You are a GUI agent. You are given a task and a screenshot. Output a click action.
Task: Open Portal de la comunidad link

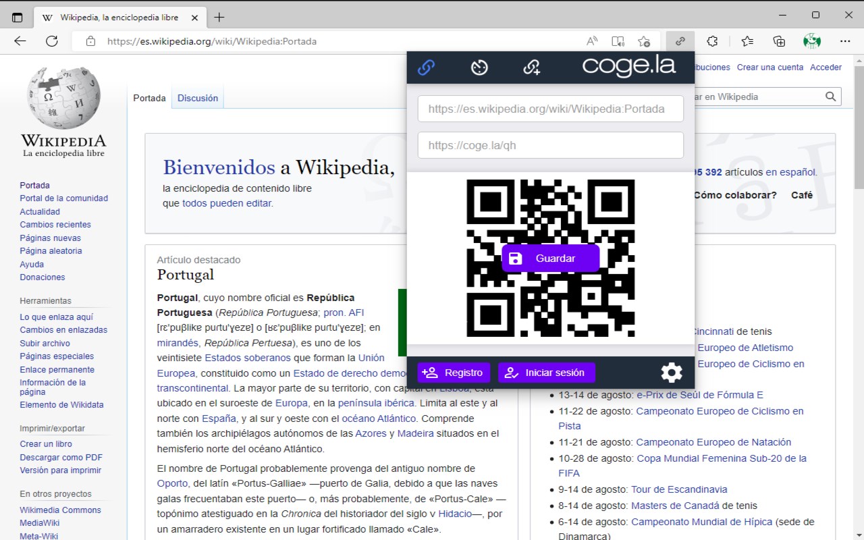64,198
